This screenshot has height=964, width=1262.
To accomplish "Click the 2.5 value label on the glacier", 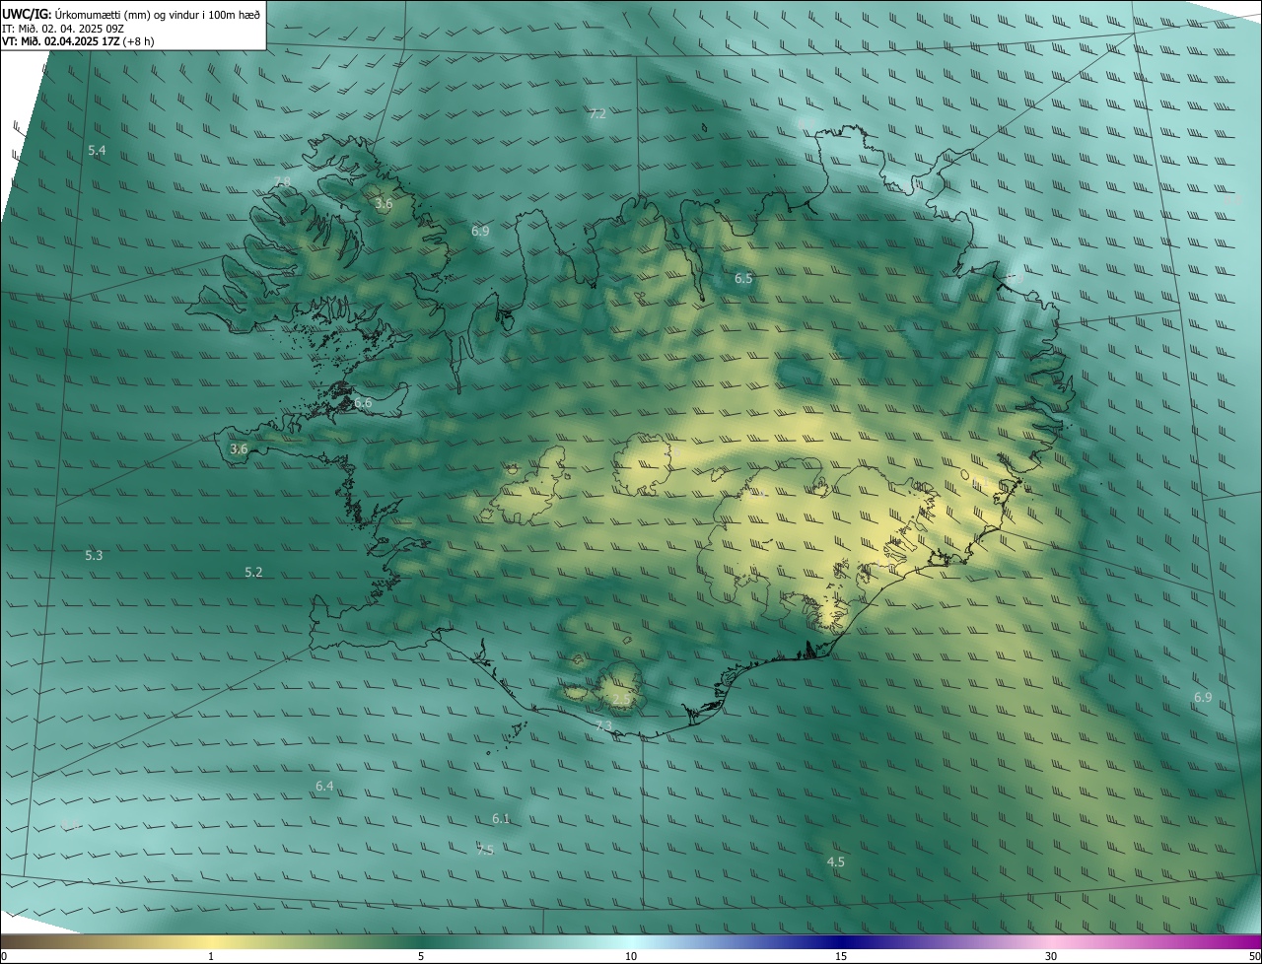I will pos(621,700).
